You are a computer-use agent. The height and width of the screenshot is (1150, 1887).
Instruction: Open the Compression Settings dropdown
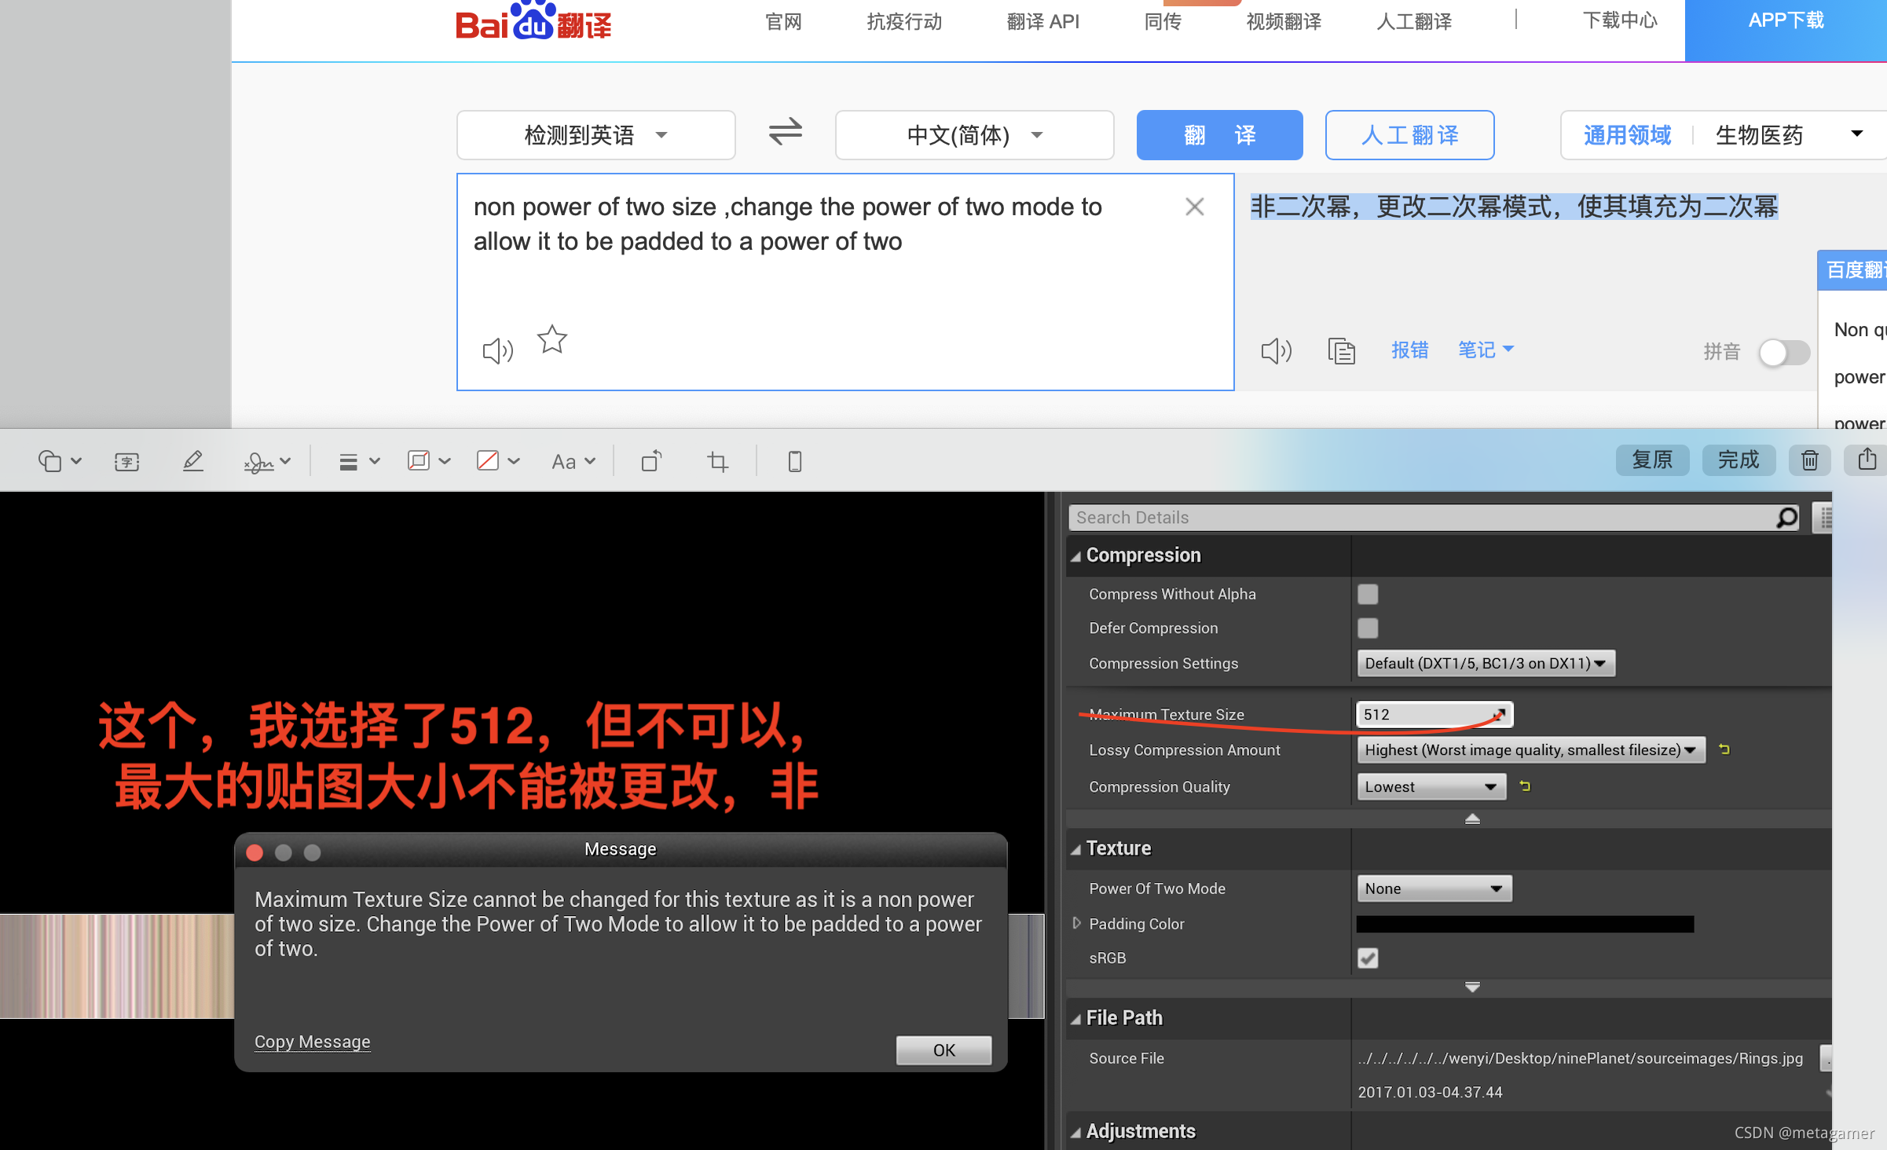[x=1485, y=664]
